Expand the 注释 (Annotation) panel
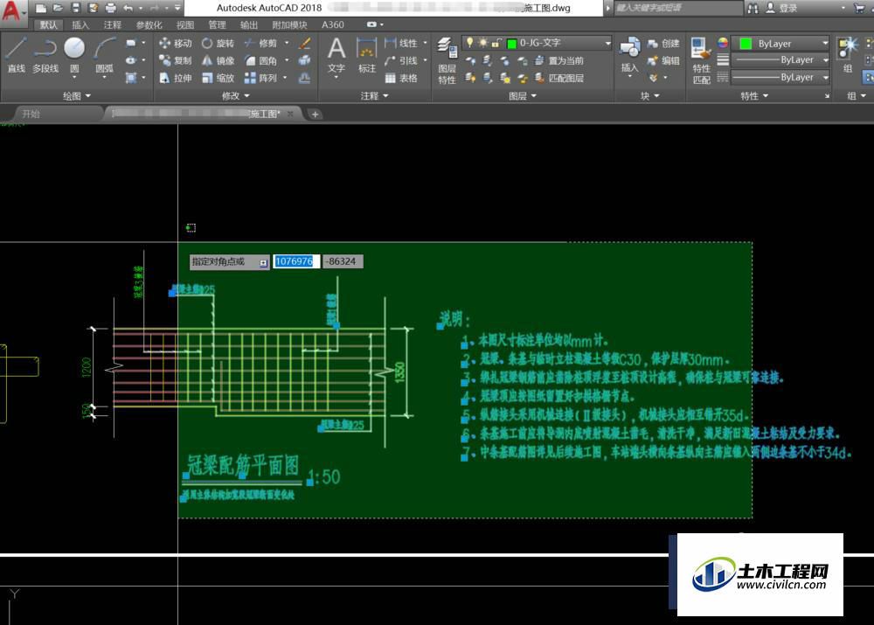874x625 pixels. point(374,96)
